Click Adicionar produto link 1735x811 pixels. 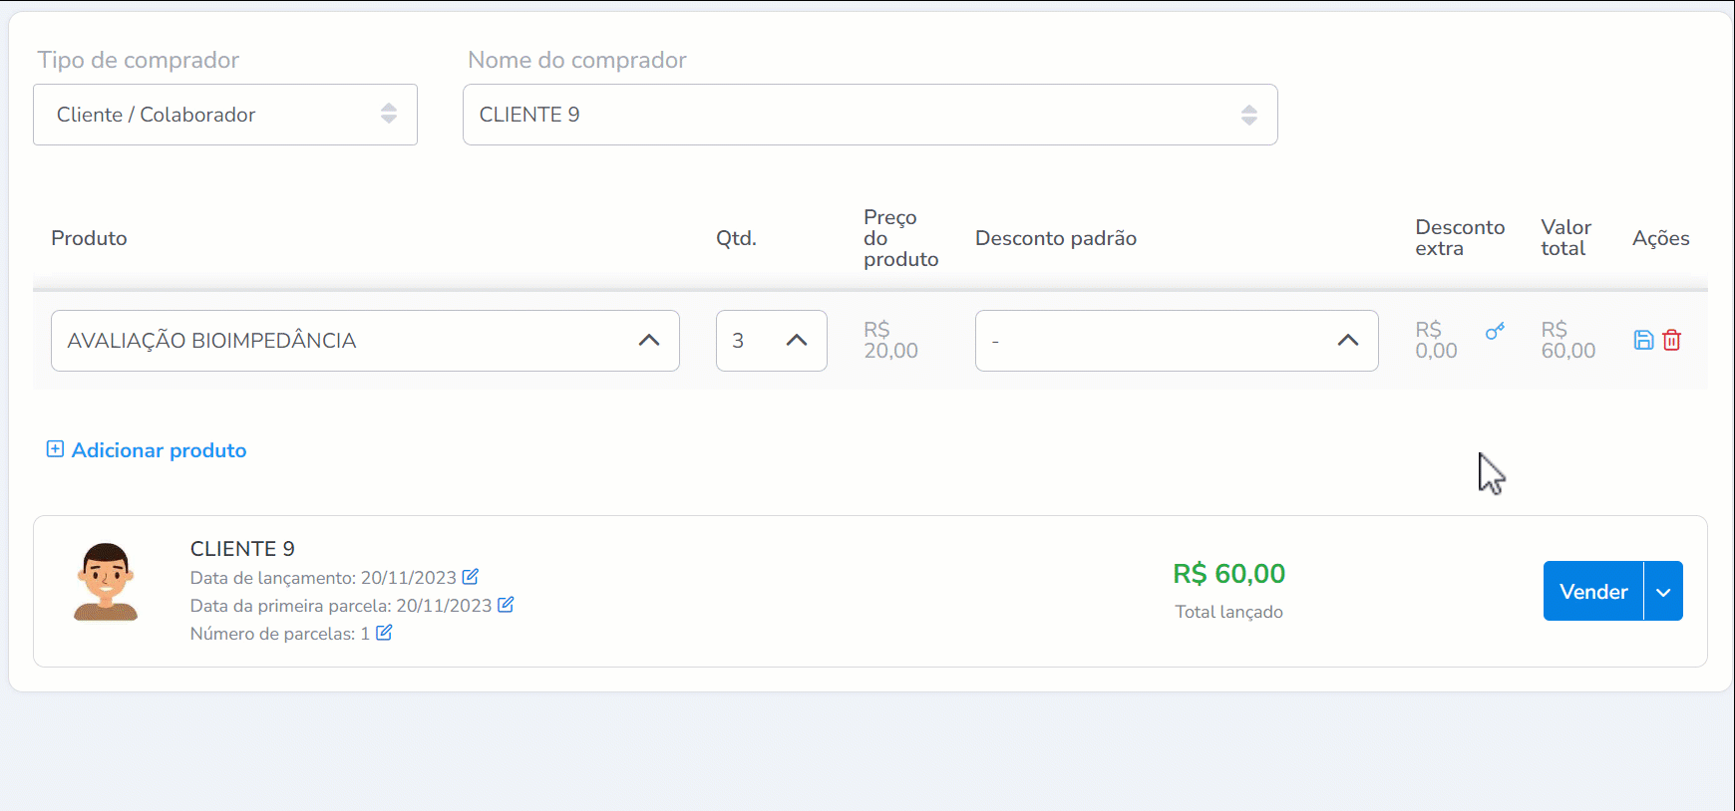click(x=159, y=450)
